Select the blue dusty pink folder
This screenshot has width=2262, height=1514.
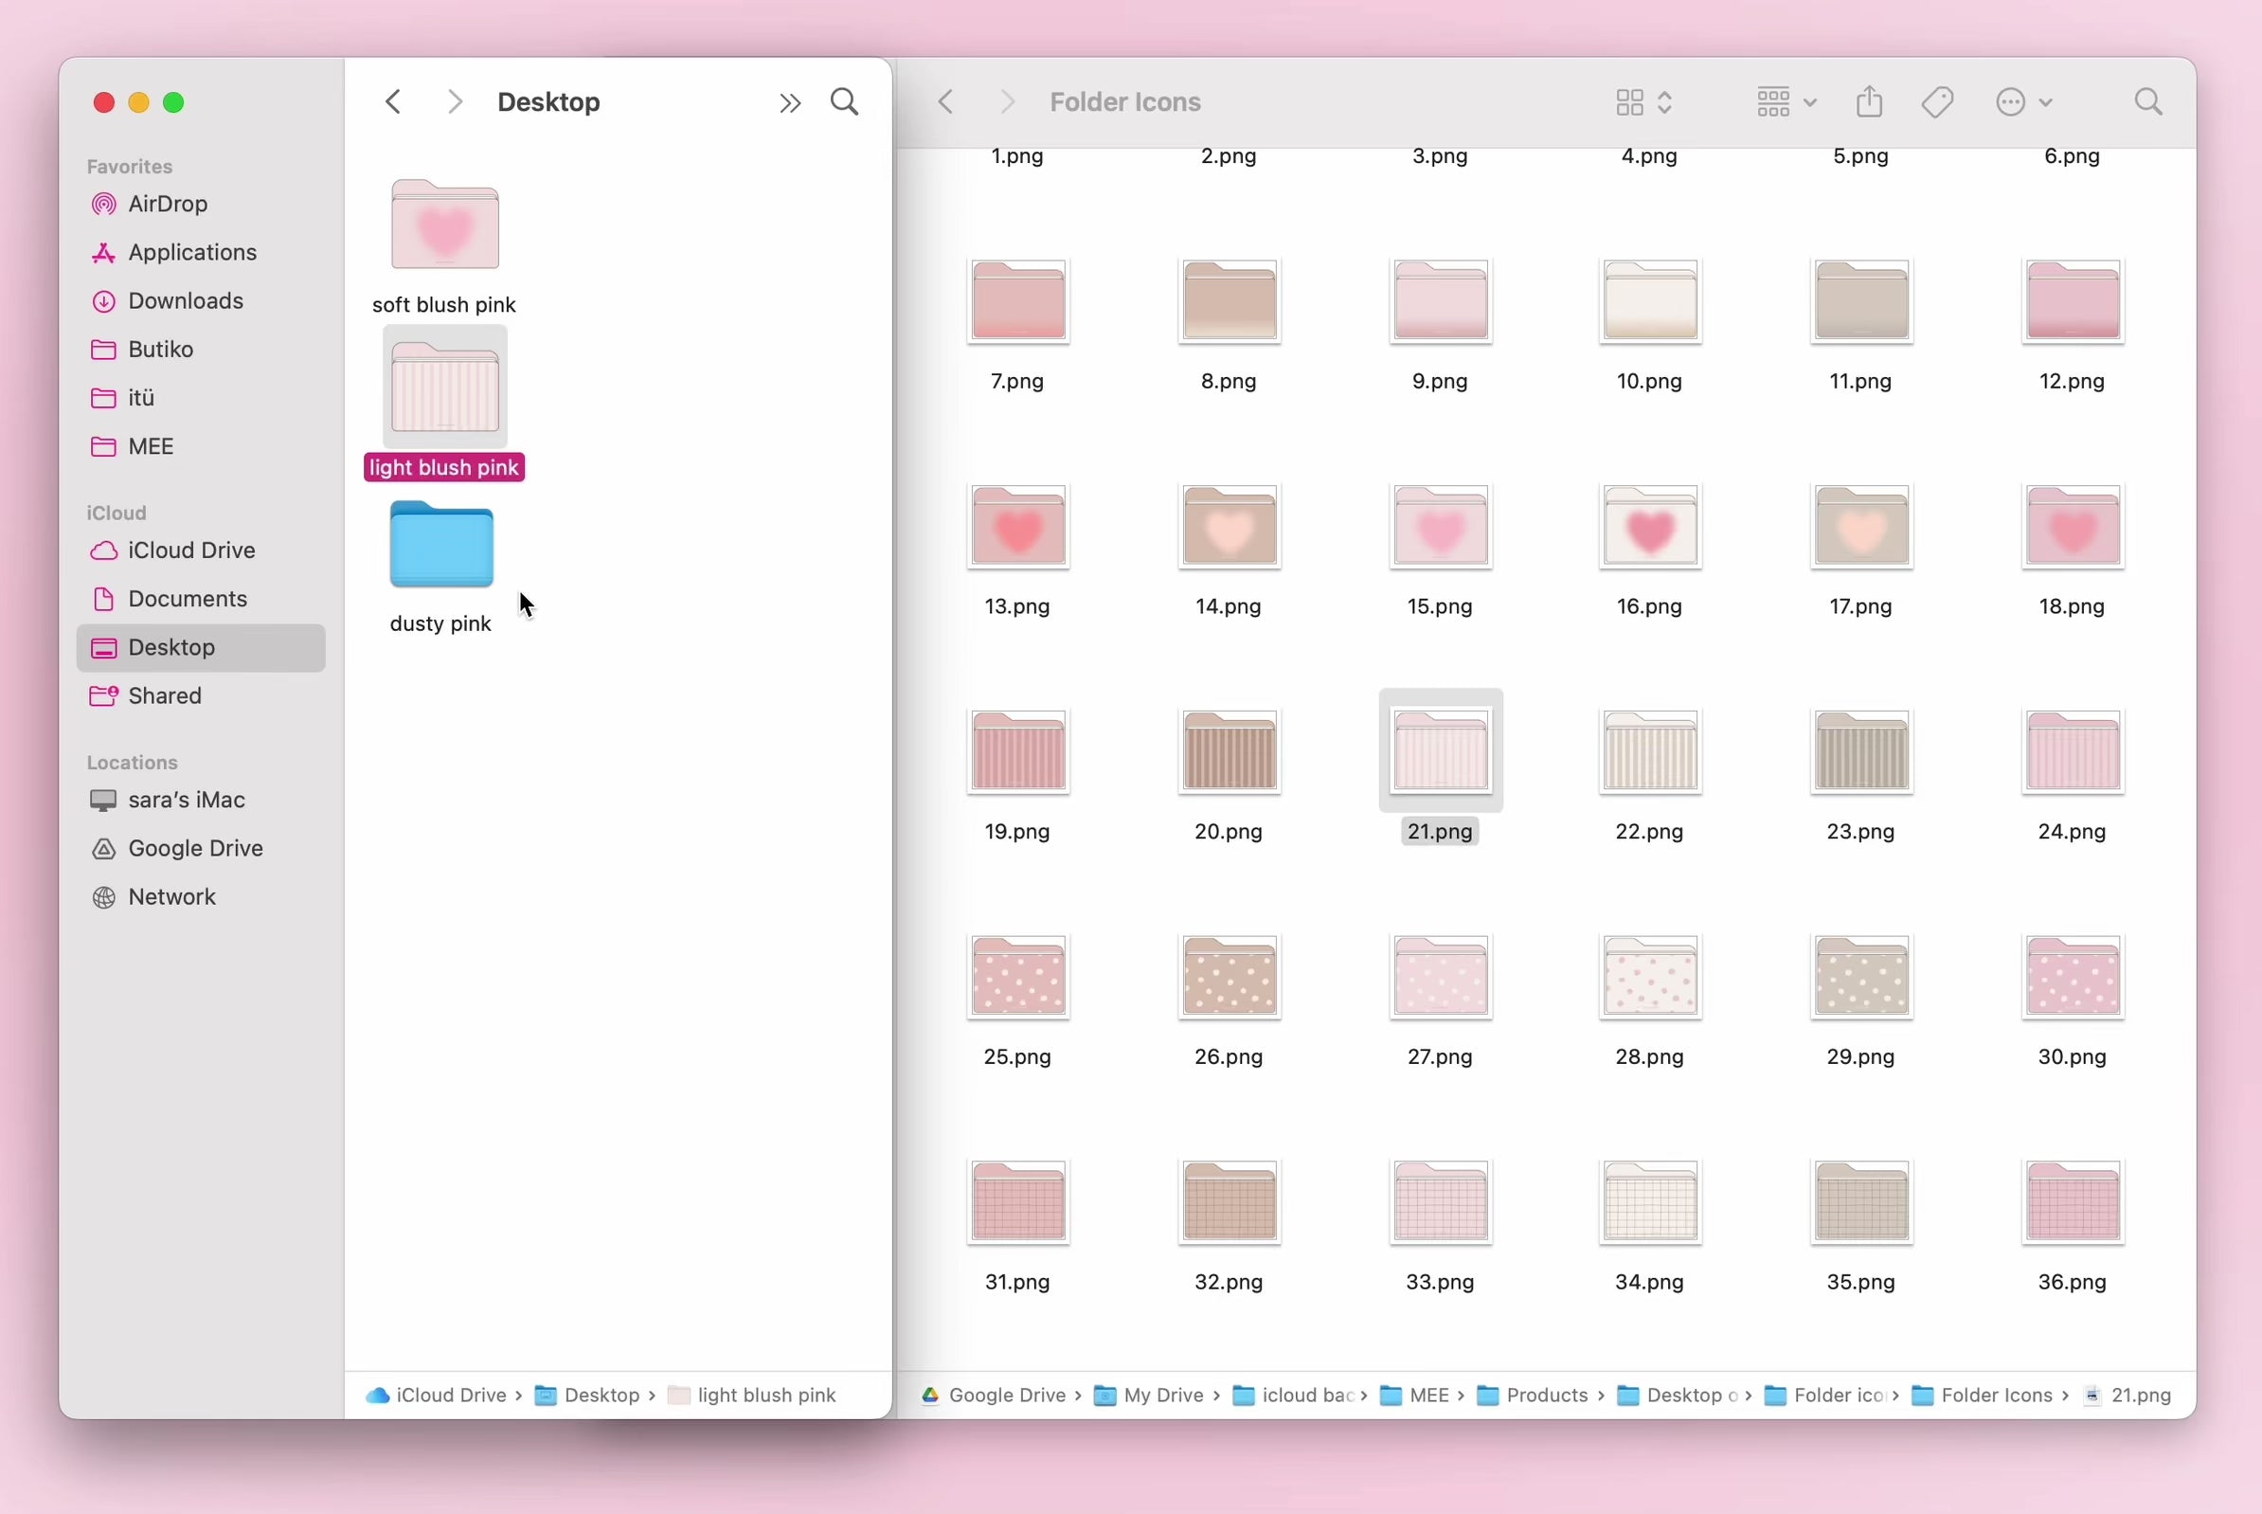[x=441, y=546]
